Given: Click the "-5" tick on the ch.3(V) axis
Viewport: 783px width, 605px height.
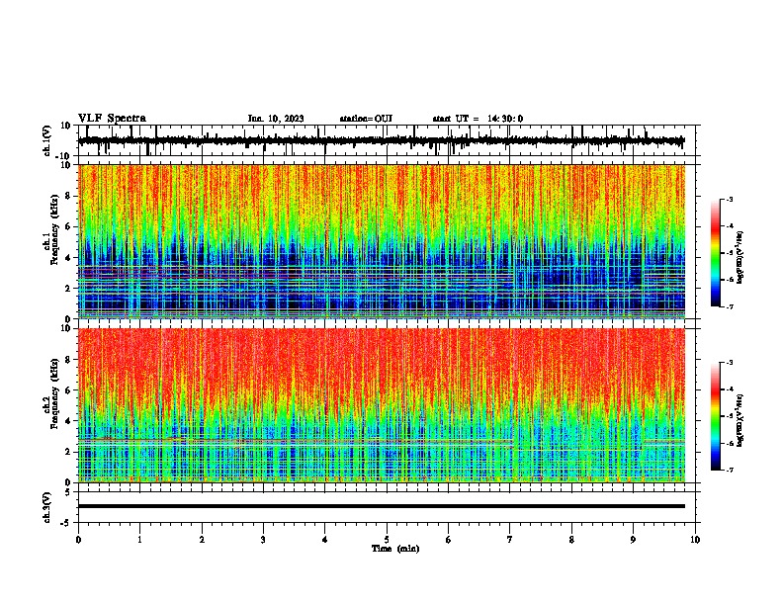Looking at the screenshot, I should pos(66,523).
